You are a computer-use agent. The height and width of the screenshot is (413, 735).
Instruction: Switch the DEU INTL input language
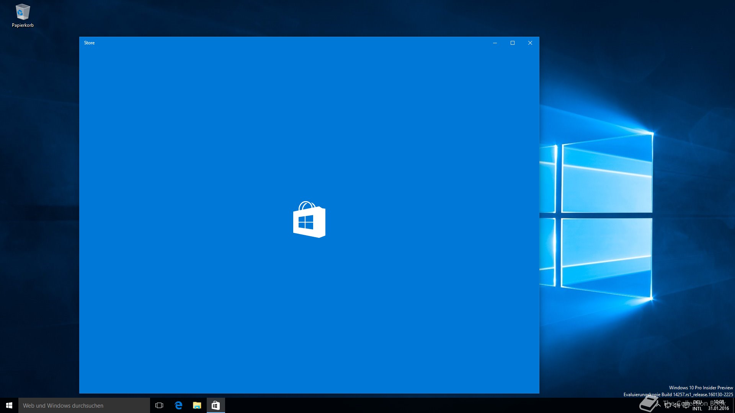(x=697, y=405)
